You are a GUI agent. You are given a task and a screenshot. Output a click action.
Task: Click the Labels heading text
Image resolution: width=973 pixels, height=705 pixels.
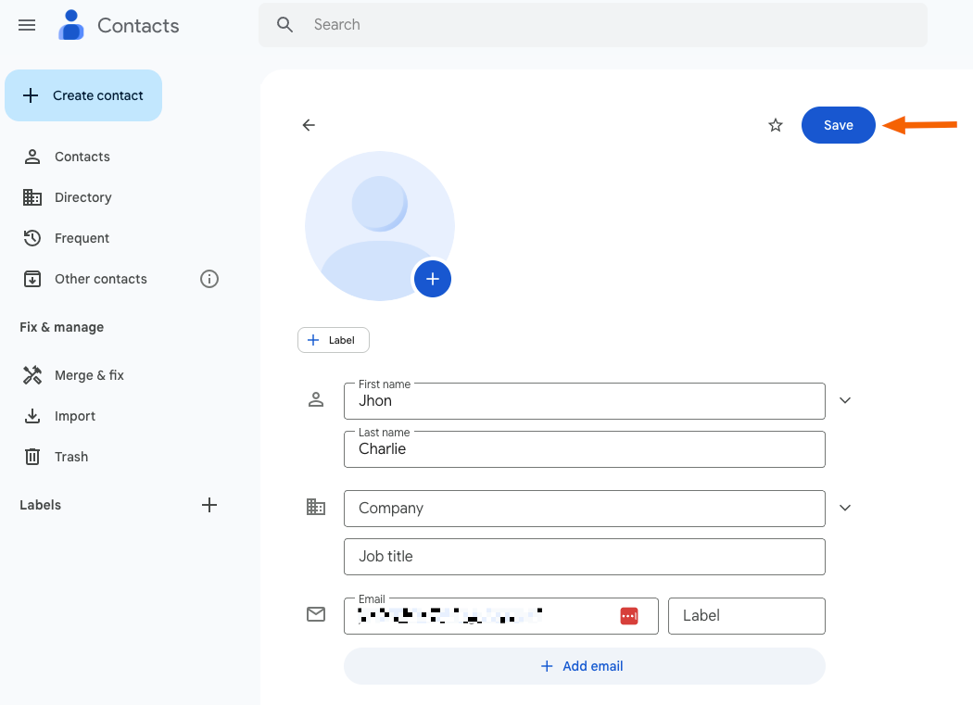click(41, 505)
